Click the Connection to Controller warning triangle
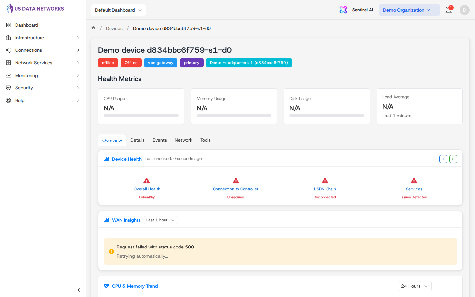 coord(236,181)
